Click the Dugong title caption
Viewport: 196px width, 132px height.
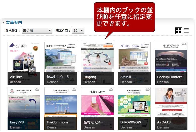(x=90, y=77)
